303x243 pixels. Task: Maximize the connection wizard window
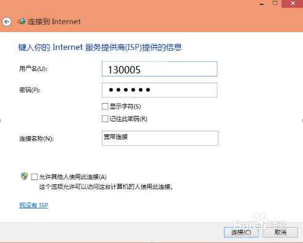(275, 3)
